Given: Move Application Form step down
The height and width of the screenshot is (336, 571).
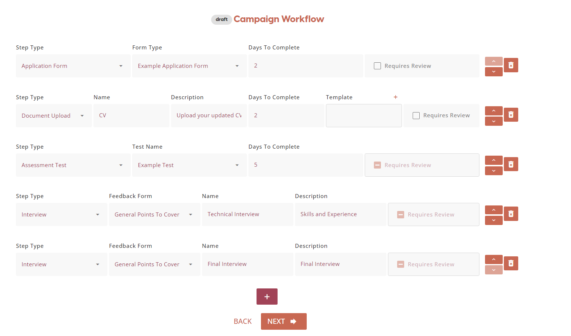Looking at the screenshot, I should click(x=493, y=72).
